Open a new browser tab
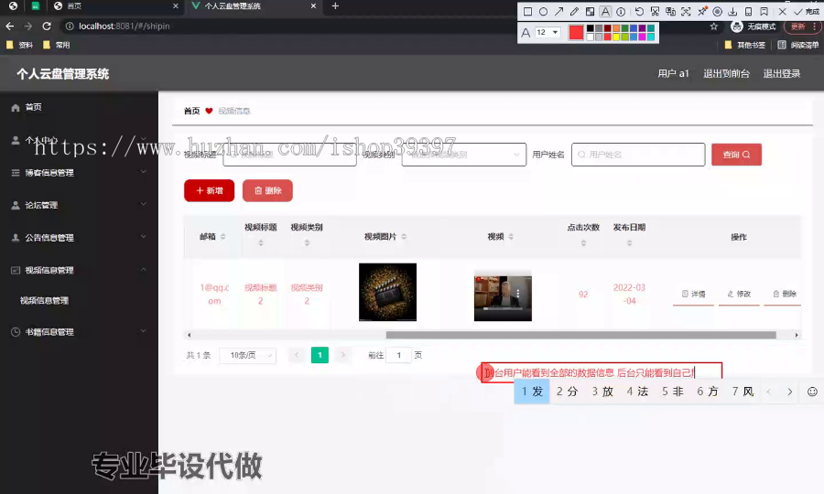The width and height of the screenshot is (824, 494). tap(335, 5)
